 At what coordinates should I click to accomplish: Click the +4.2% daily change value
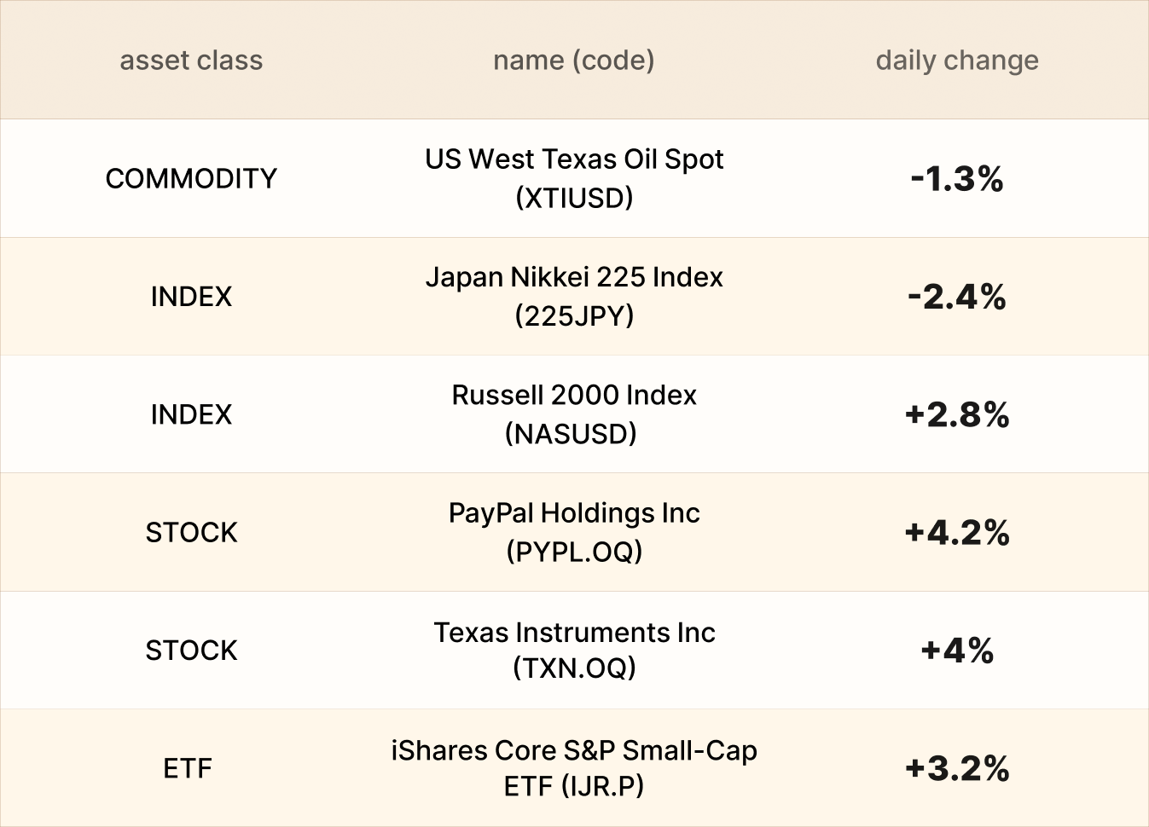click(x=956, y=533)
